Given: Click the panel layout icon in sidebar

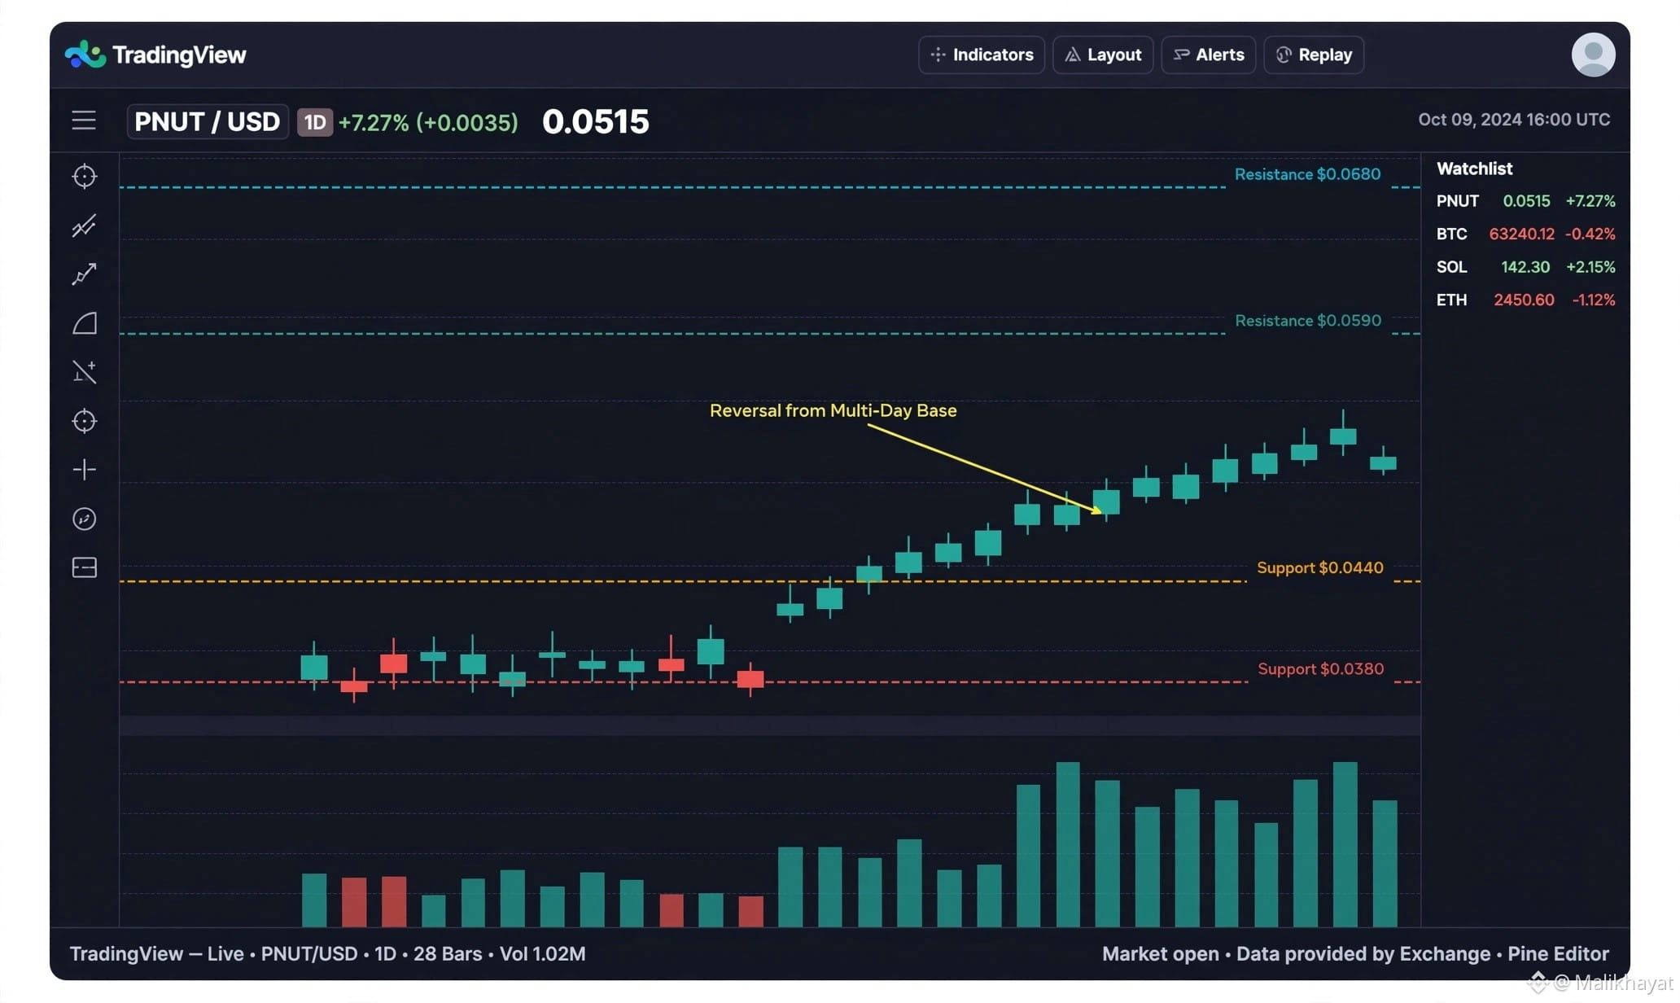Looking at the screenshot, I should click(x=85, y=567).
